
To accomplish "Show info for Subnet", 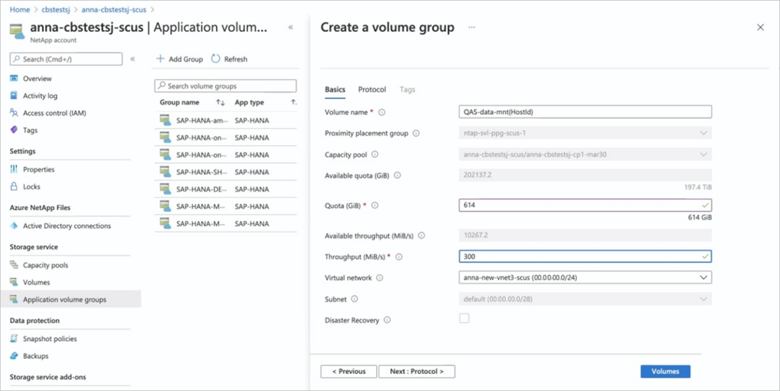I will click(x=355, y=299).
